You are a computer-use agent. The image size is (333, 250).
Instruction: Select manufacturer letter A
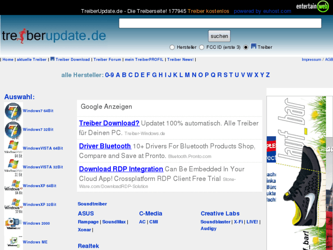(x=118, y=75)
